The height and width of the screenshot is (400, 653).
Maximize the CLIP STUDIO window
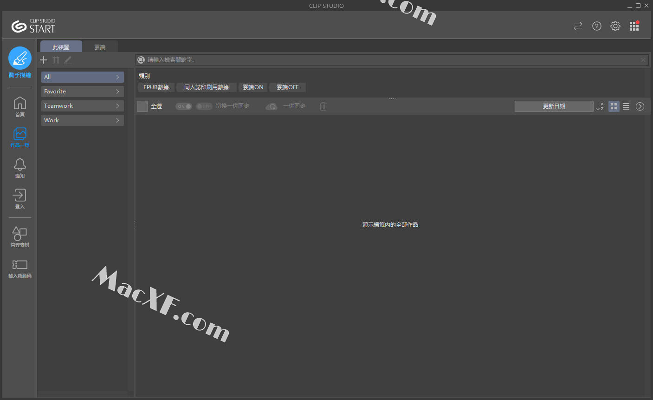point(638,6)
